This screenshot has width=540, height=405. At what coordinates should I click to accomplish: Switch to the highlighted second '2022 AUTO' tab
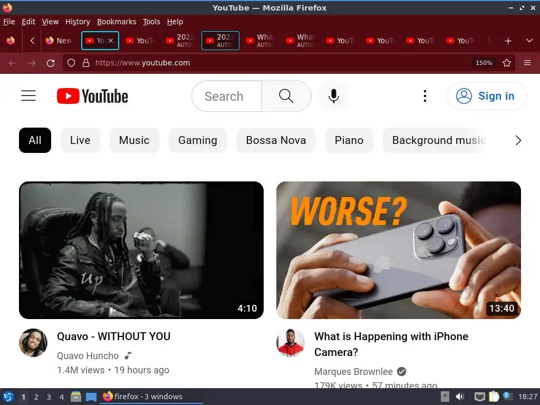click(x=220, y=41)
